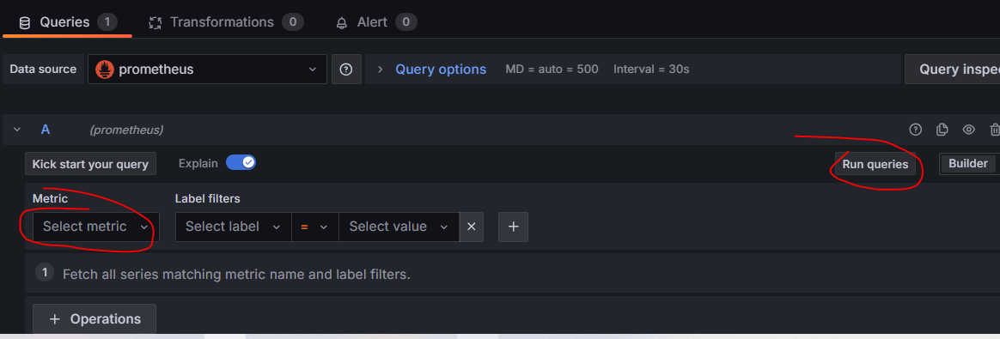Toggle query A visibility eye icon
Screen dimensions: 1000x339
(x=969, y=130)
